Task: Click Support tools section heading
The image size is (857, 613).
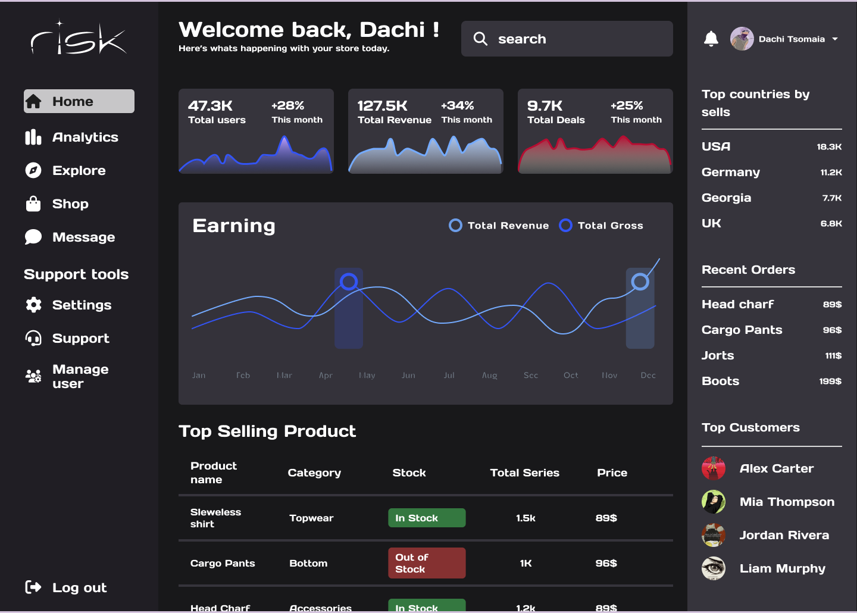Action: [76, 274]
